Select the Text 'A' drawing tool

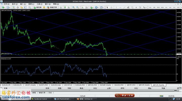pyautogui.click(x=136, y=7)
